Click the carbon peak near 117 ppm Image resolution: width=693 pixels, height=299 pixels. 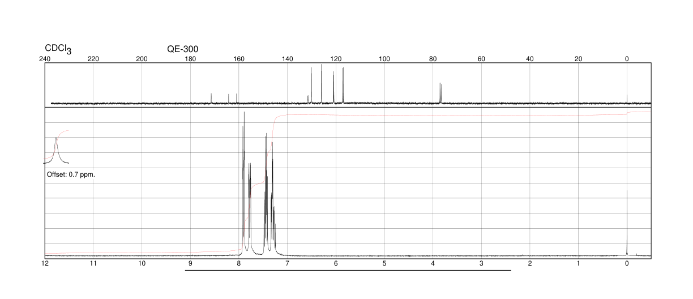click(343, 86)
